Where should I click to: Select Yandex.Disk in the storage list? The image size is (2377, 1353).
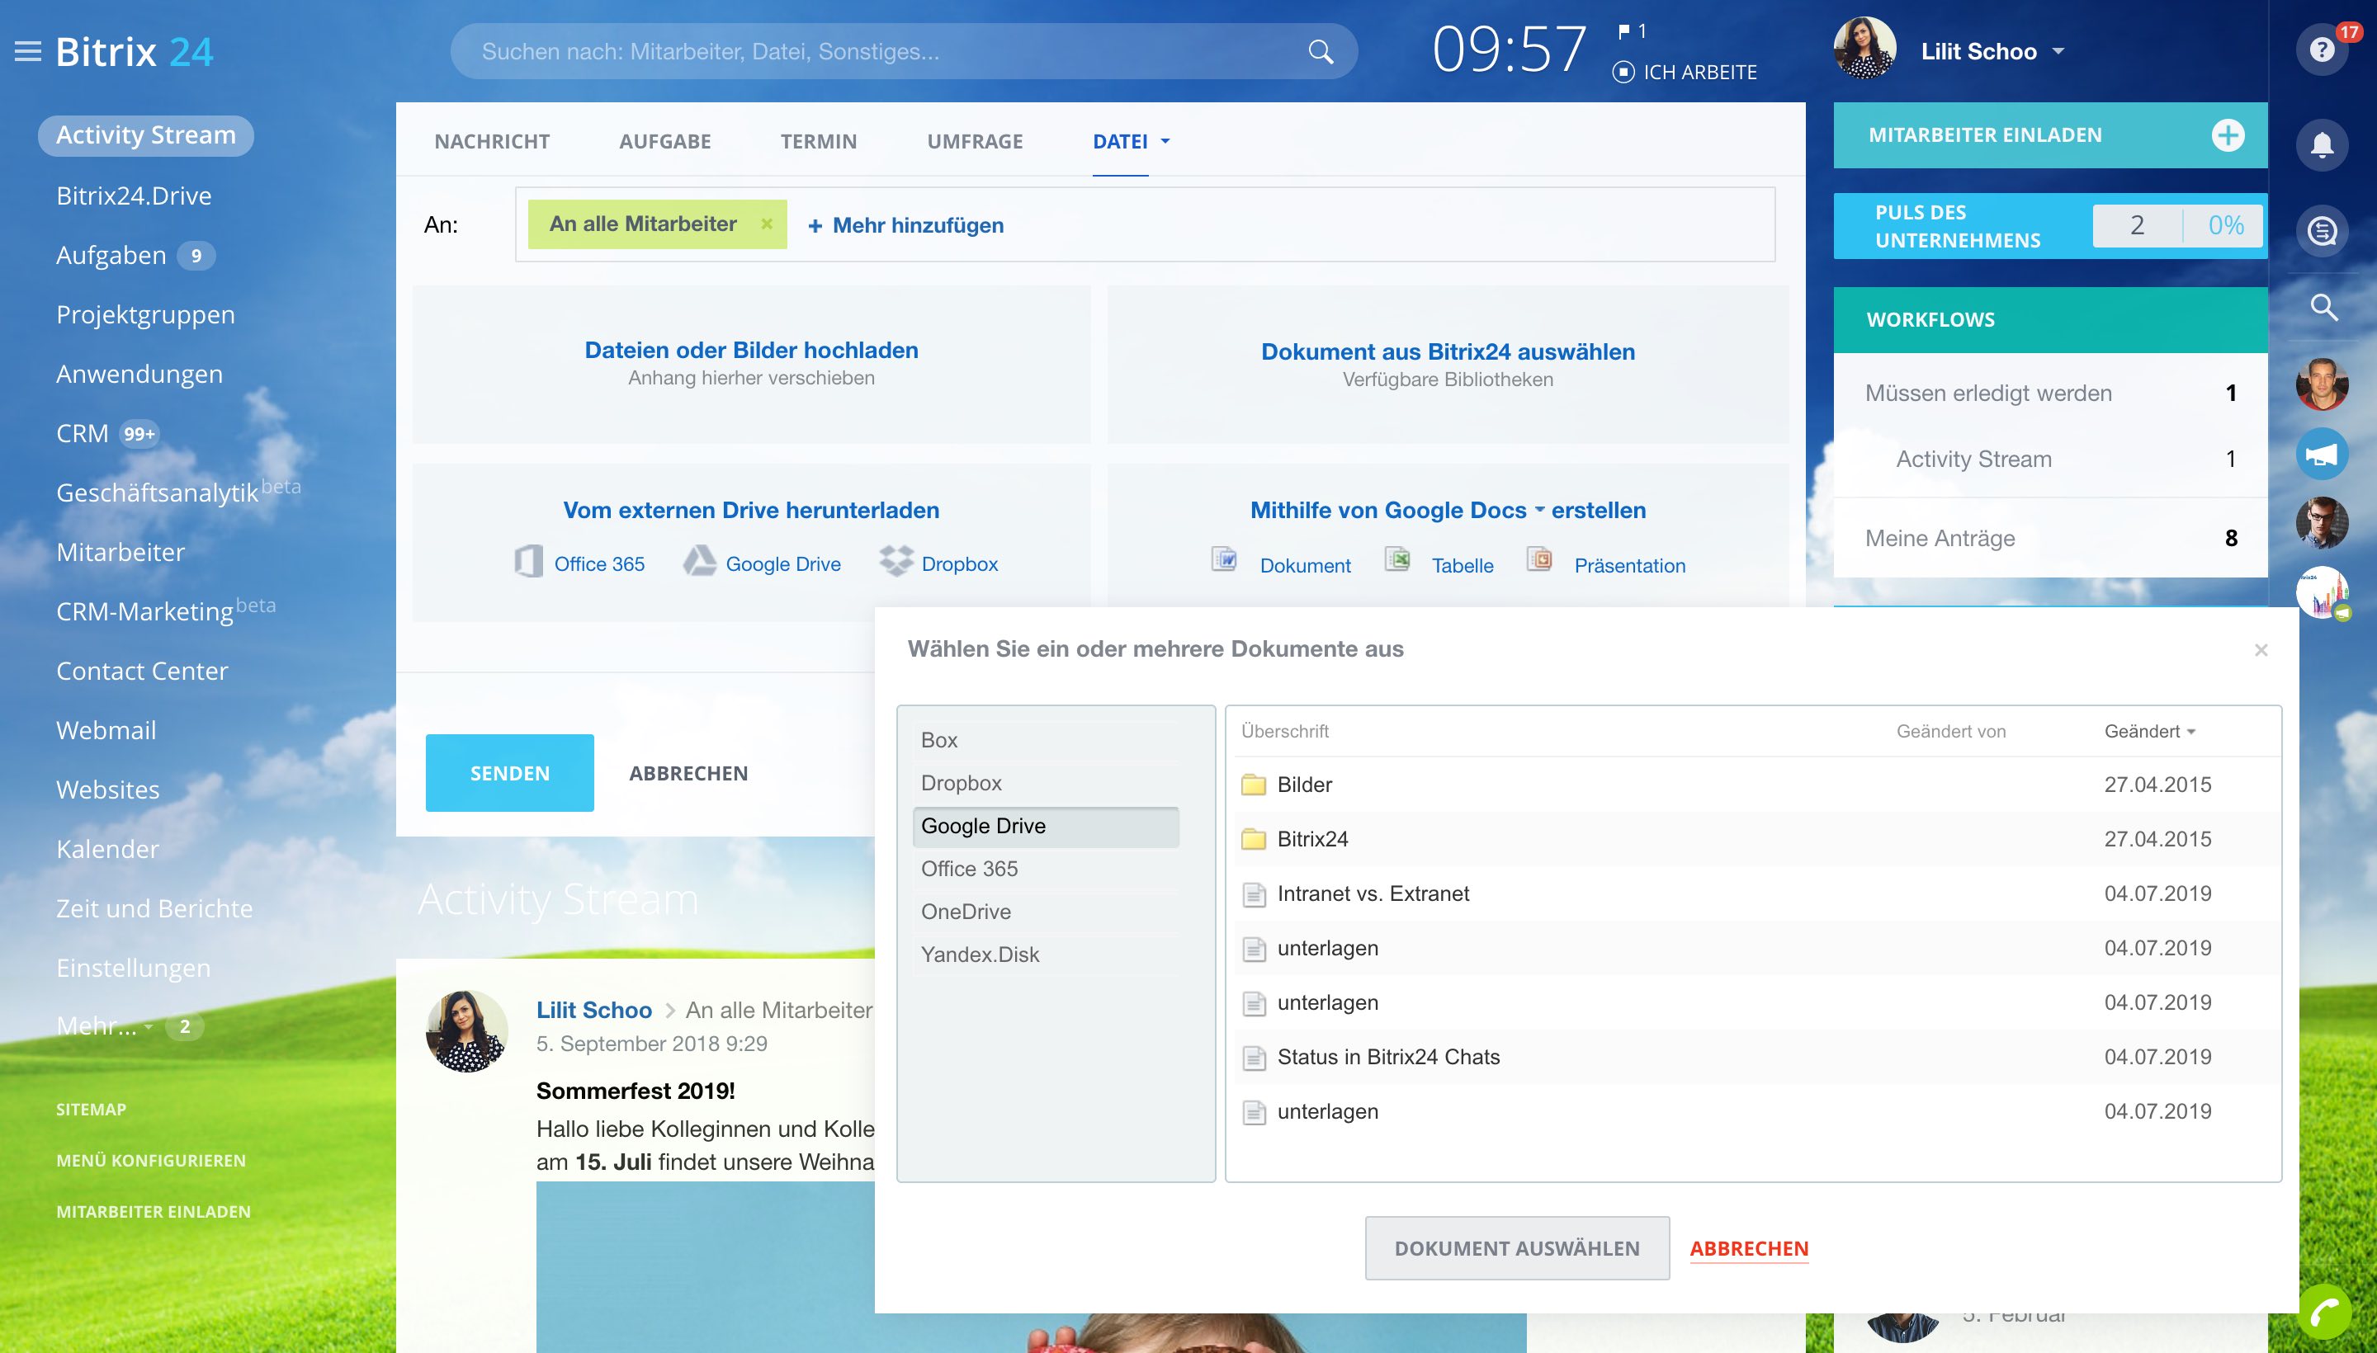click(1045, 955)
